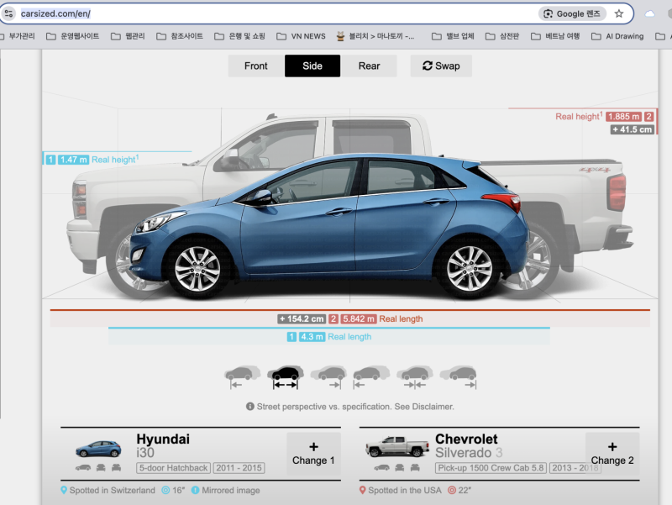Click the Google 렌즈 lens button
This screenshot has height=505, width=672.
pyautogui.click(x=572, y=13)
